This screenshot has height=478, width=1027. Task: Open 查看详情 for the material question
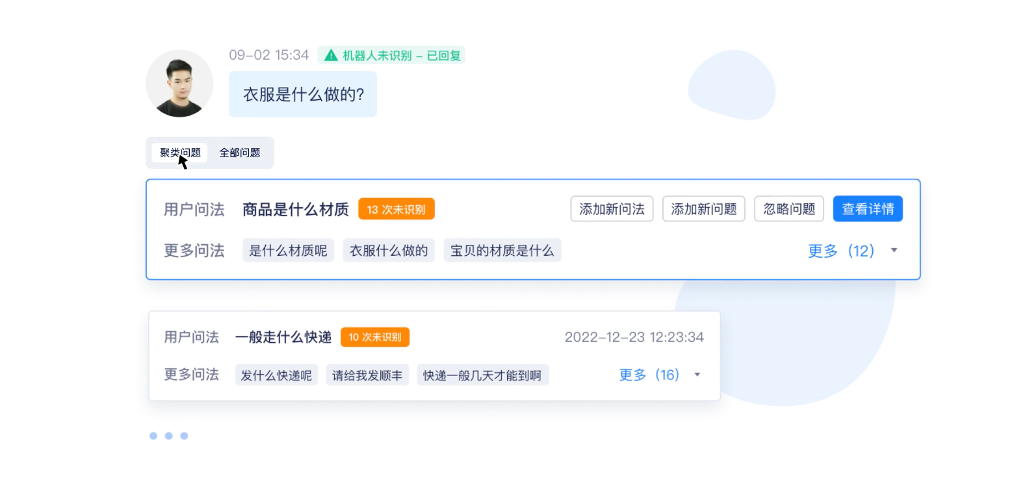pyautogui.click(x=868, y=209)
